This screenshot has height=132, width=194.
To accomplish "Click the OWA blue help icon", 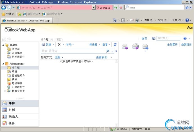I will click(185, 38).
